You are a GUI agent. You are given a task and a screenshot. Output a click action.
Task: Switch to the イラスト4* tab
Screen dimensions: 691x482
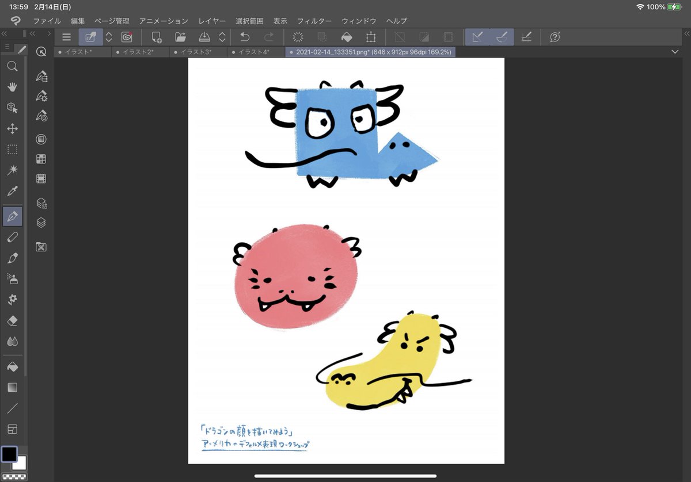pyautogui.click(x=256, y=52)
